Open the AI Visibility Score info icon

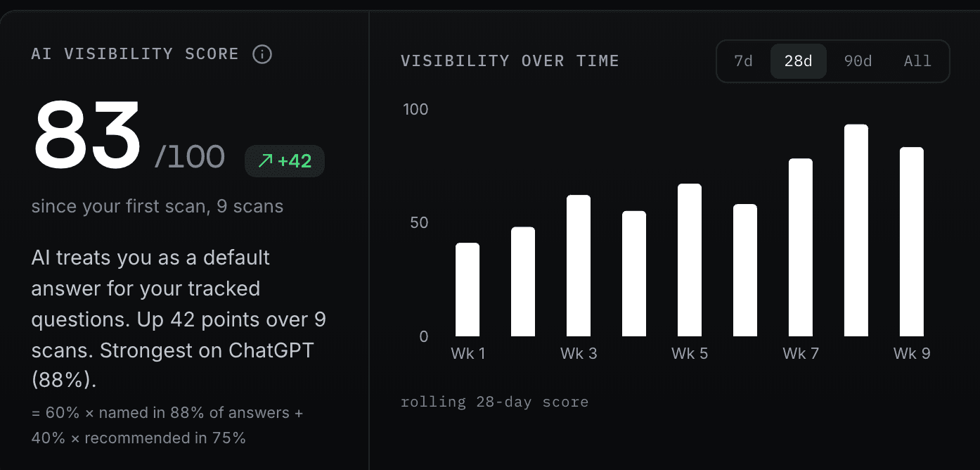click(x=262, y=54)
